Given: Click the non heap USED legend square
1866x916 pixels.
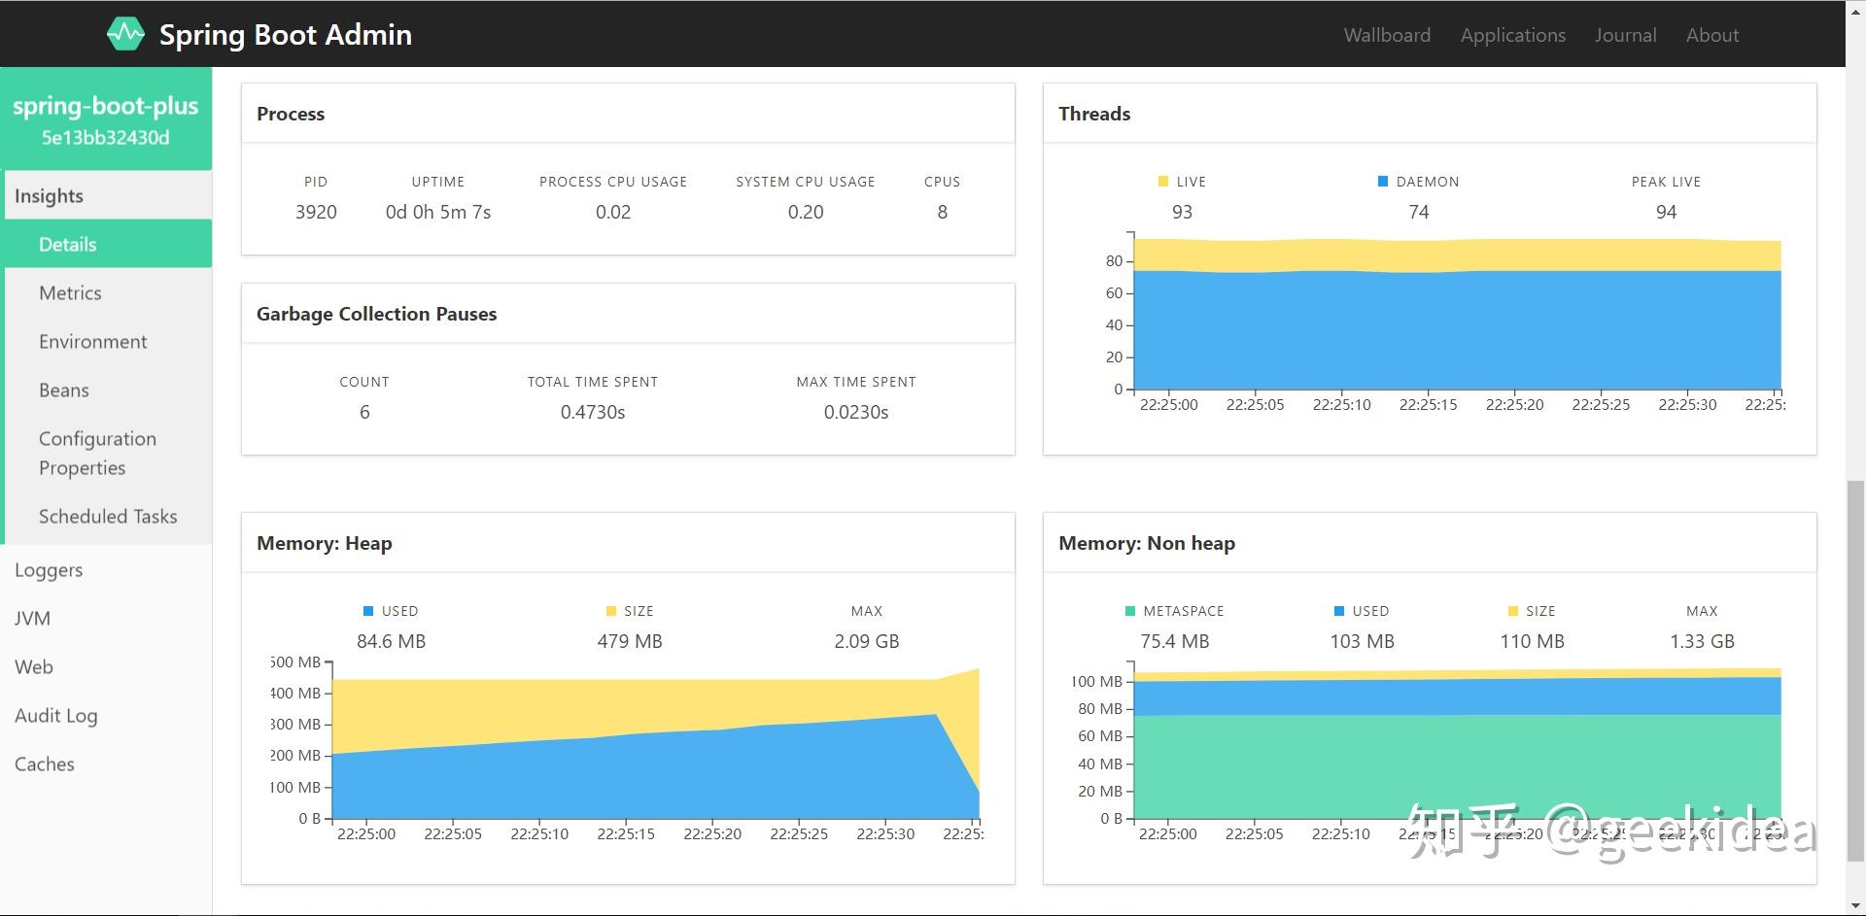Looking at the screenshot, I should pos(1339,611).
